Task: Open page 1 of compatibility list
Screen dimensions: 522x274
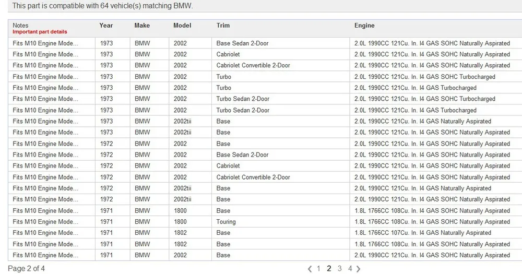Action: 318,268
